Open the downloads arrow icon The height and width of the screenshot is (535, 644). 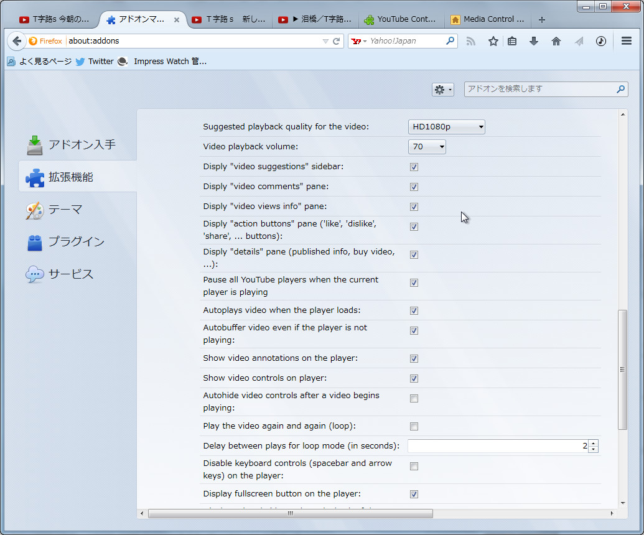click(534, 41)
